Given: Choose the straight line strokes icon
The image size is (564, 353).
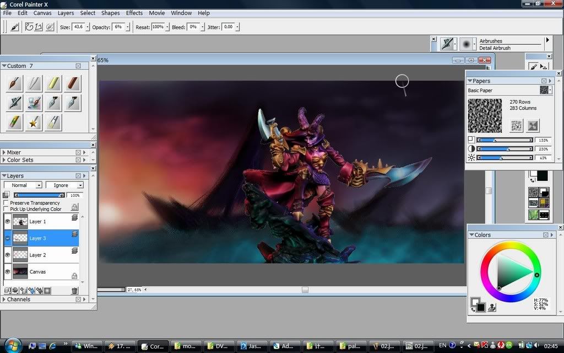Looking at the screenshot, I should tap(39, 27).
